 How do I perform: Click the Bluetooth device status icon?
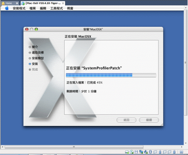(x=150, y=152)
